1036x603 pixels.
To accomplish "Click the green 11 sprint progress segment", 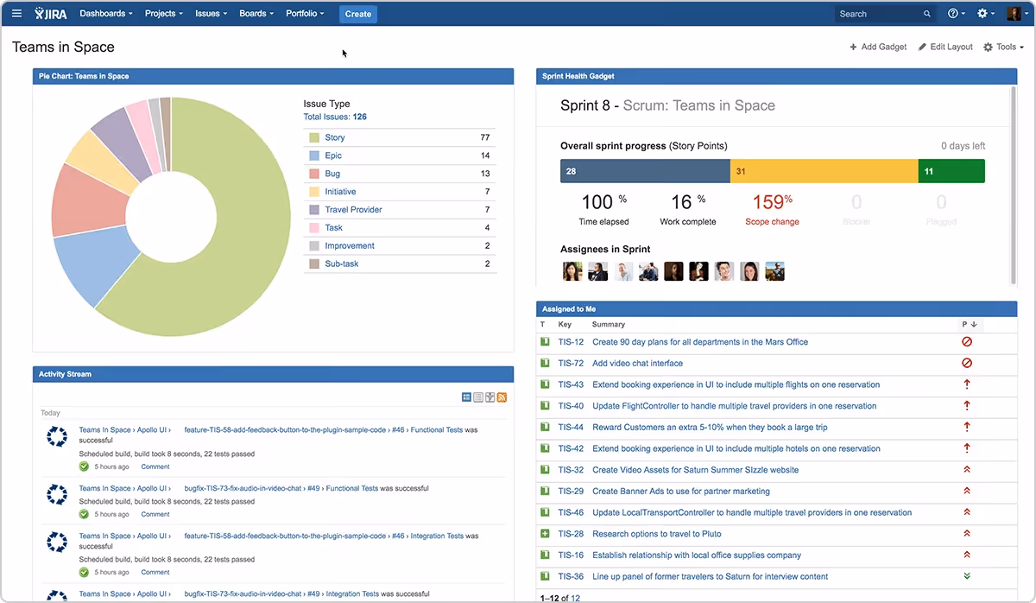I will pos(951,171).
